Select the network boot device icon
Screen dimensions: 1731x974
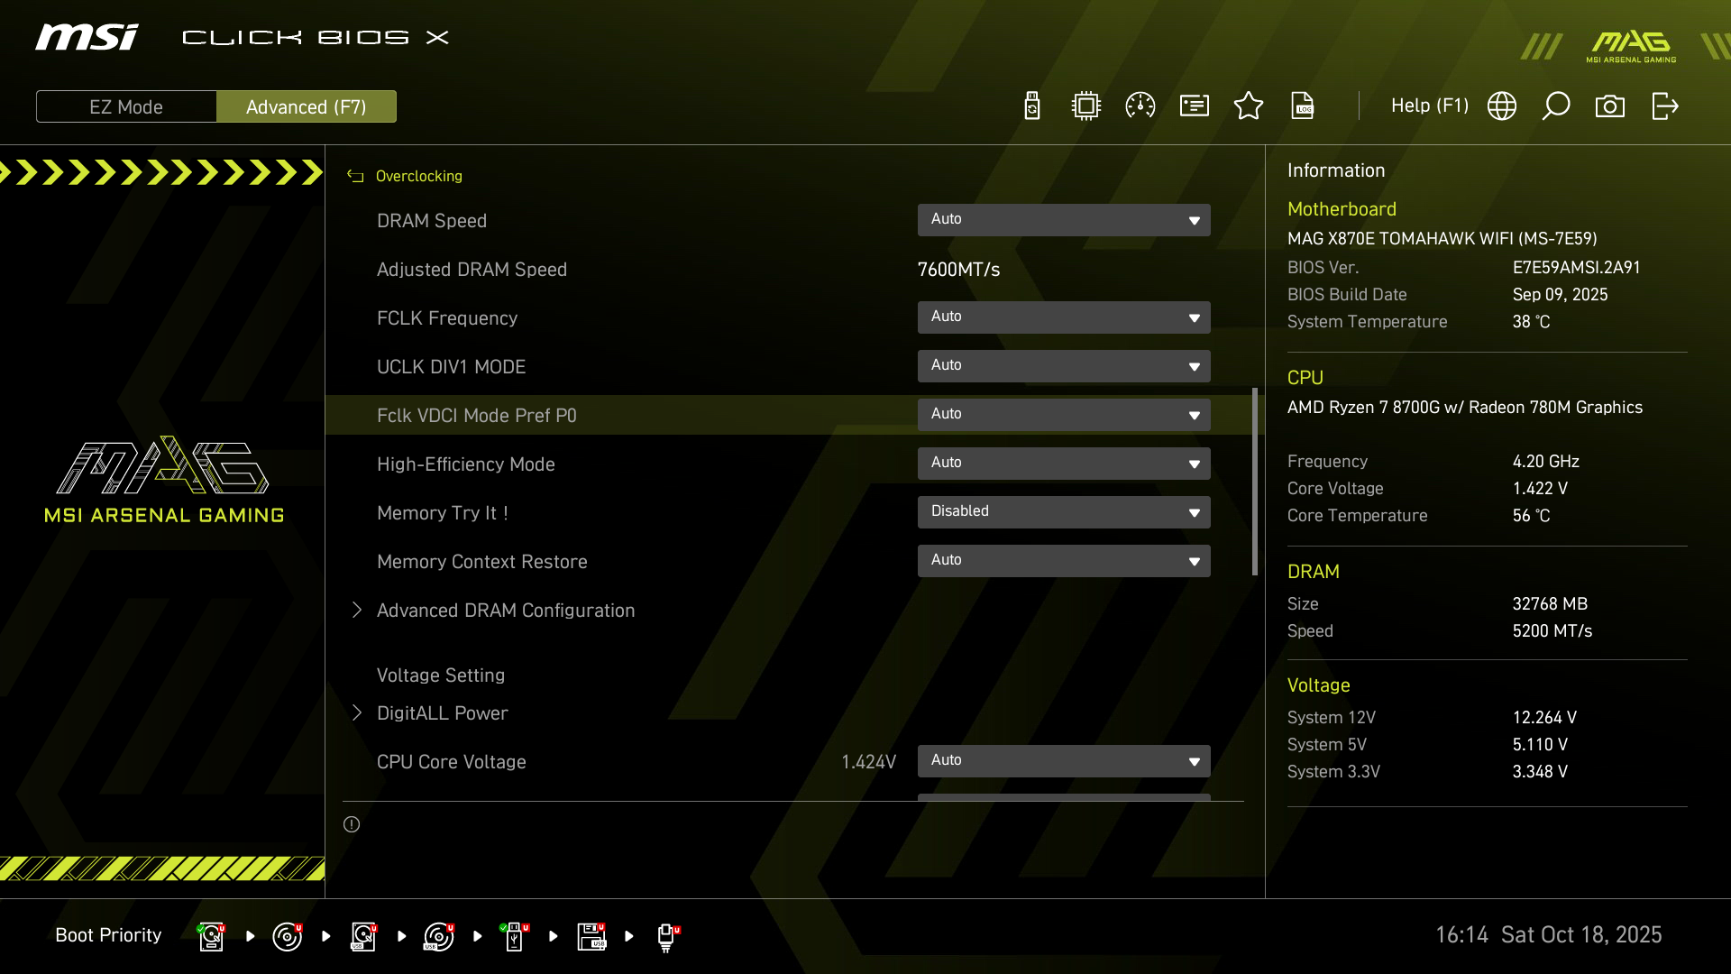(666, 936)
